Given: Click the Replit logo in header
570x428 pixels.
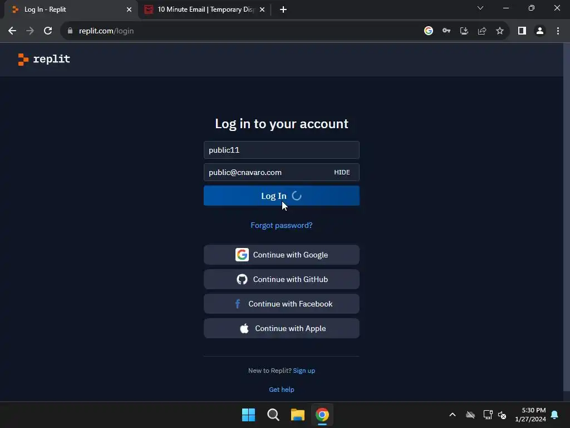Looking at the screenshot, I should tap(44, 59).
